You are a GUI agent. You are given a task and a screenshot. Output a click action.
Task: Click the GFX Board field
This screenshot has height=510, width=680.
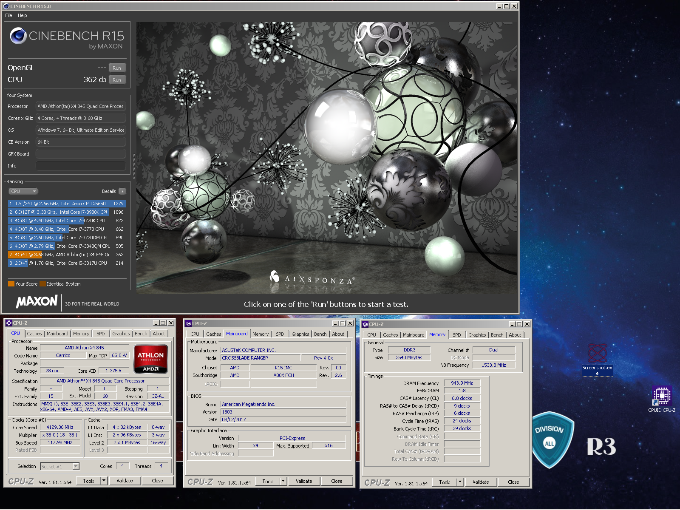pyautogui.click(x=81, y=154)
